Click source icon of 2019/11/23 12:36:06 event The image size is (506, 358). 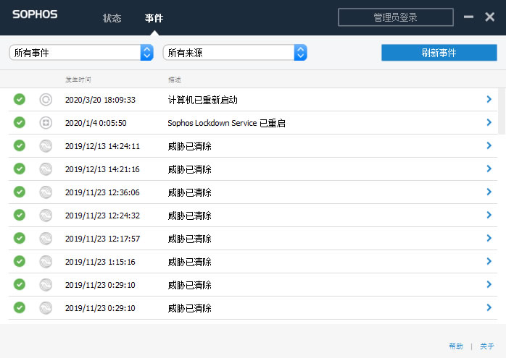tap(46, 192)
